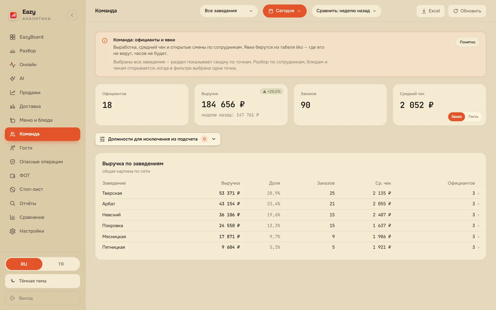The height and width of the screenshot is (310, 496).
Task: Dismiss banner with Понятно button
Action: pos(467,42)
